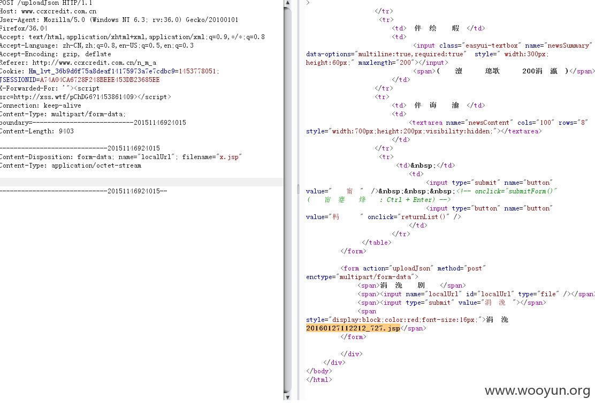595x406 pixels.
Task: Click the filename="x.jsp" value
Action: point(212,157)
